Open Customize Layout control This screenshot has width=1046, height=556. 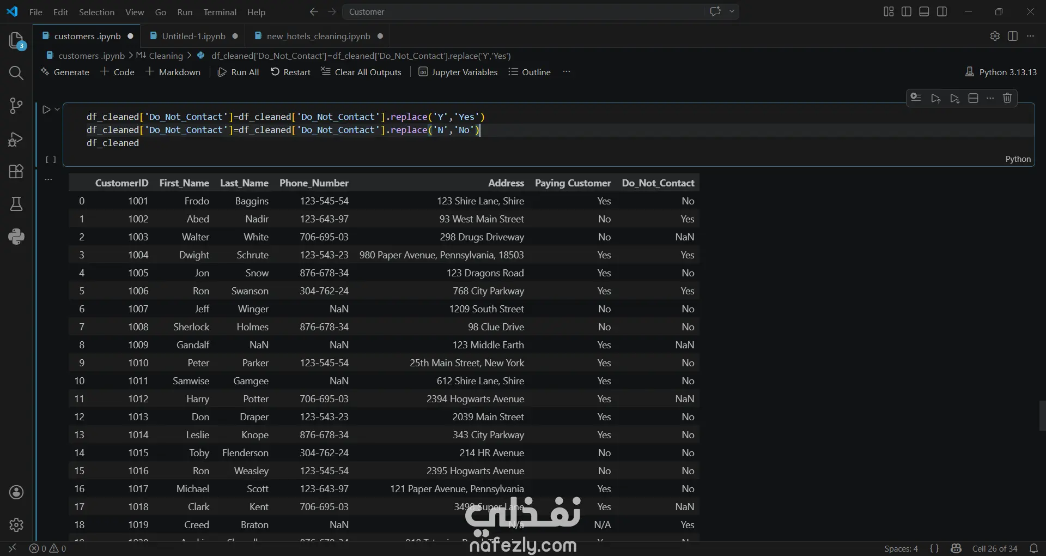point(889,11)
